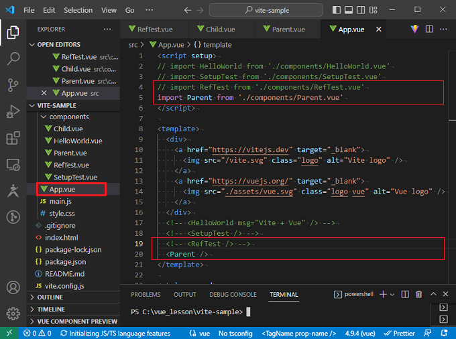This screenshot has height=339, width=456.
Task: Close the App.vue editor tab
Action: coord(378,29)
